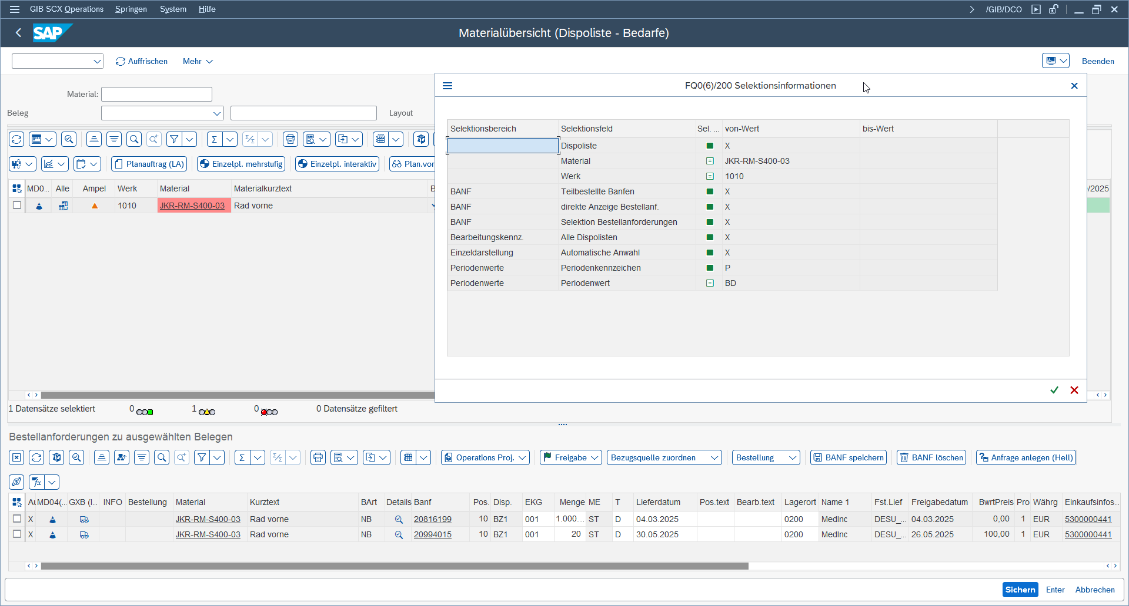The width and height of the screenshot is (1129, 606).
Task: Click the BANF speichern button
Action: (x=849, y=457)
